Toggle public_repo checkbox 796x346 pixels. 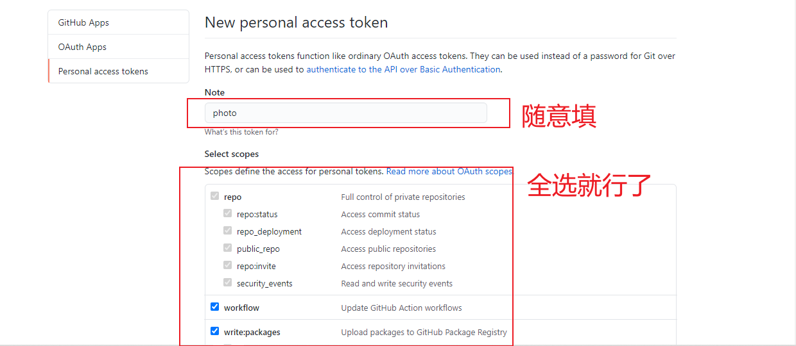click(228, 248)
